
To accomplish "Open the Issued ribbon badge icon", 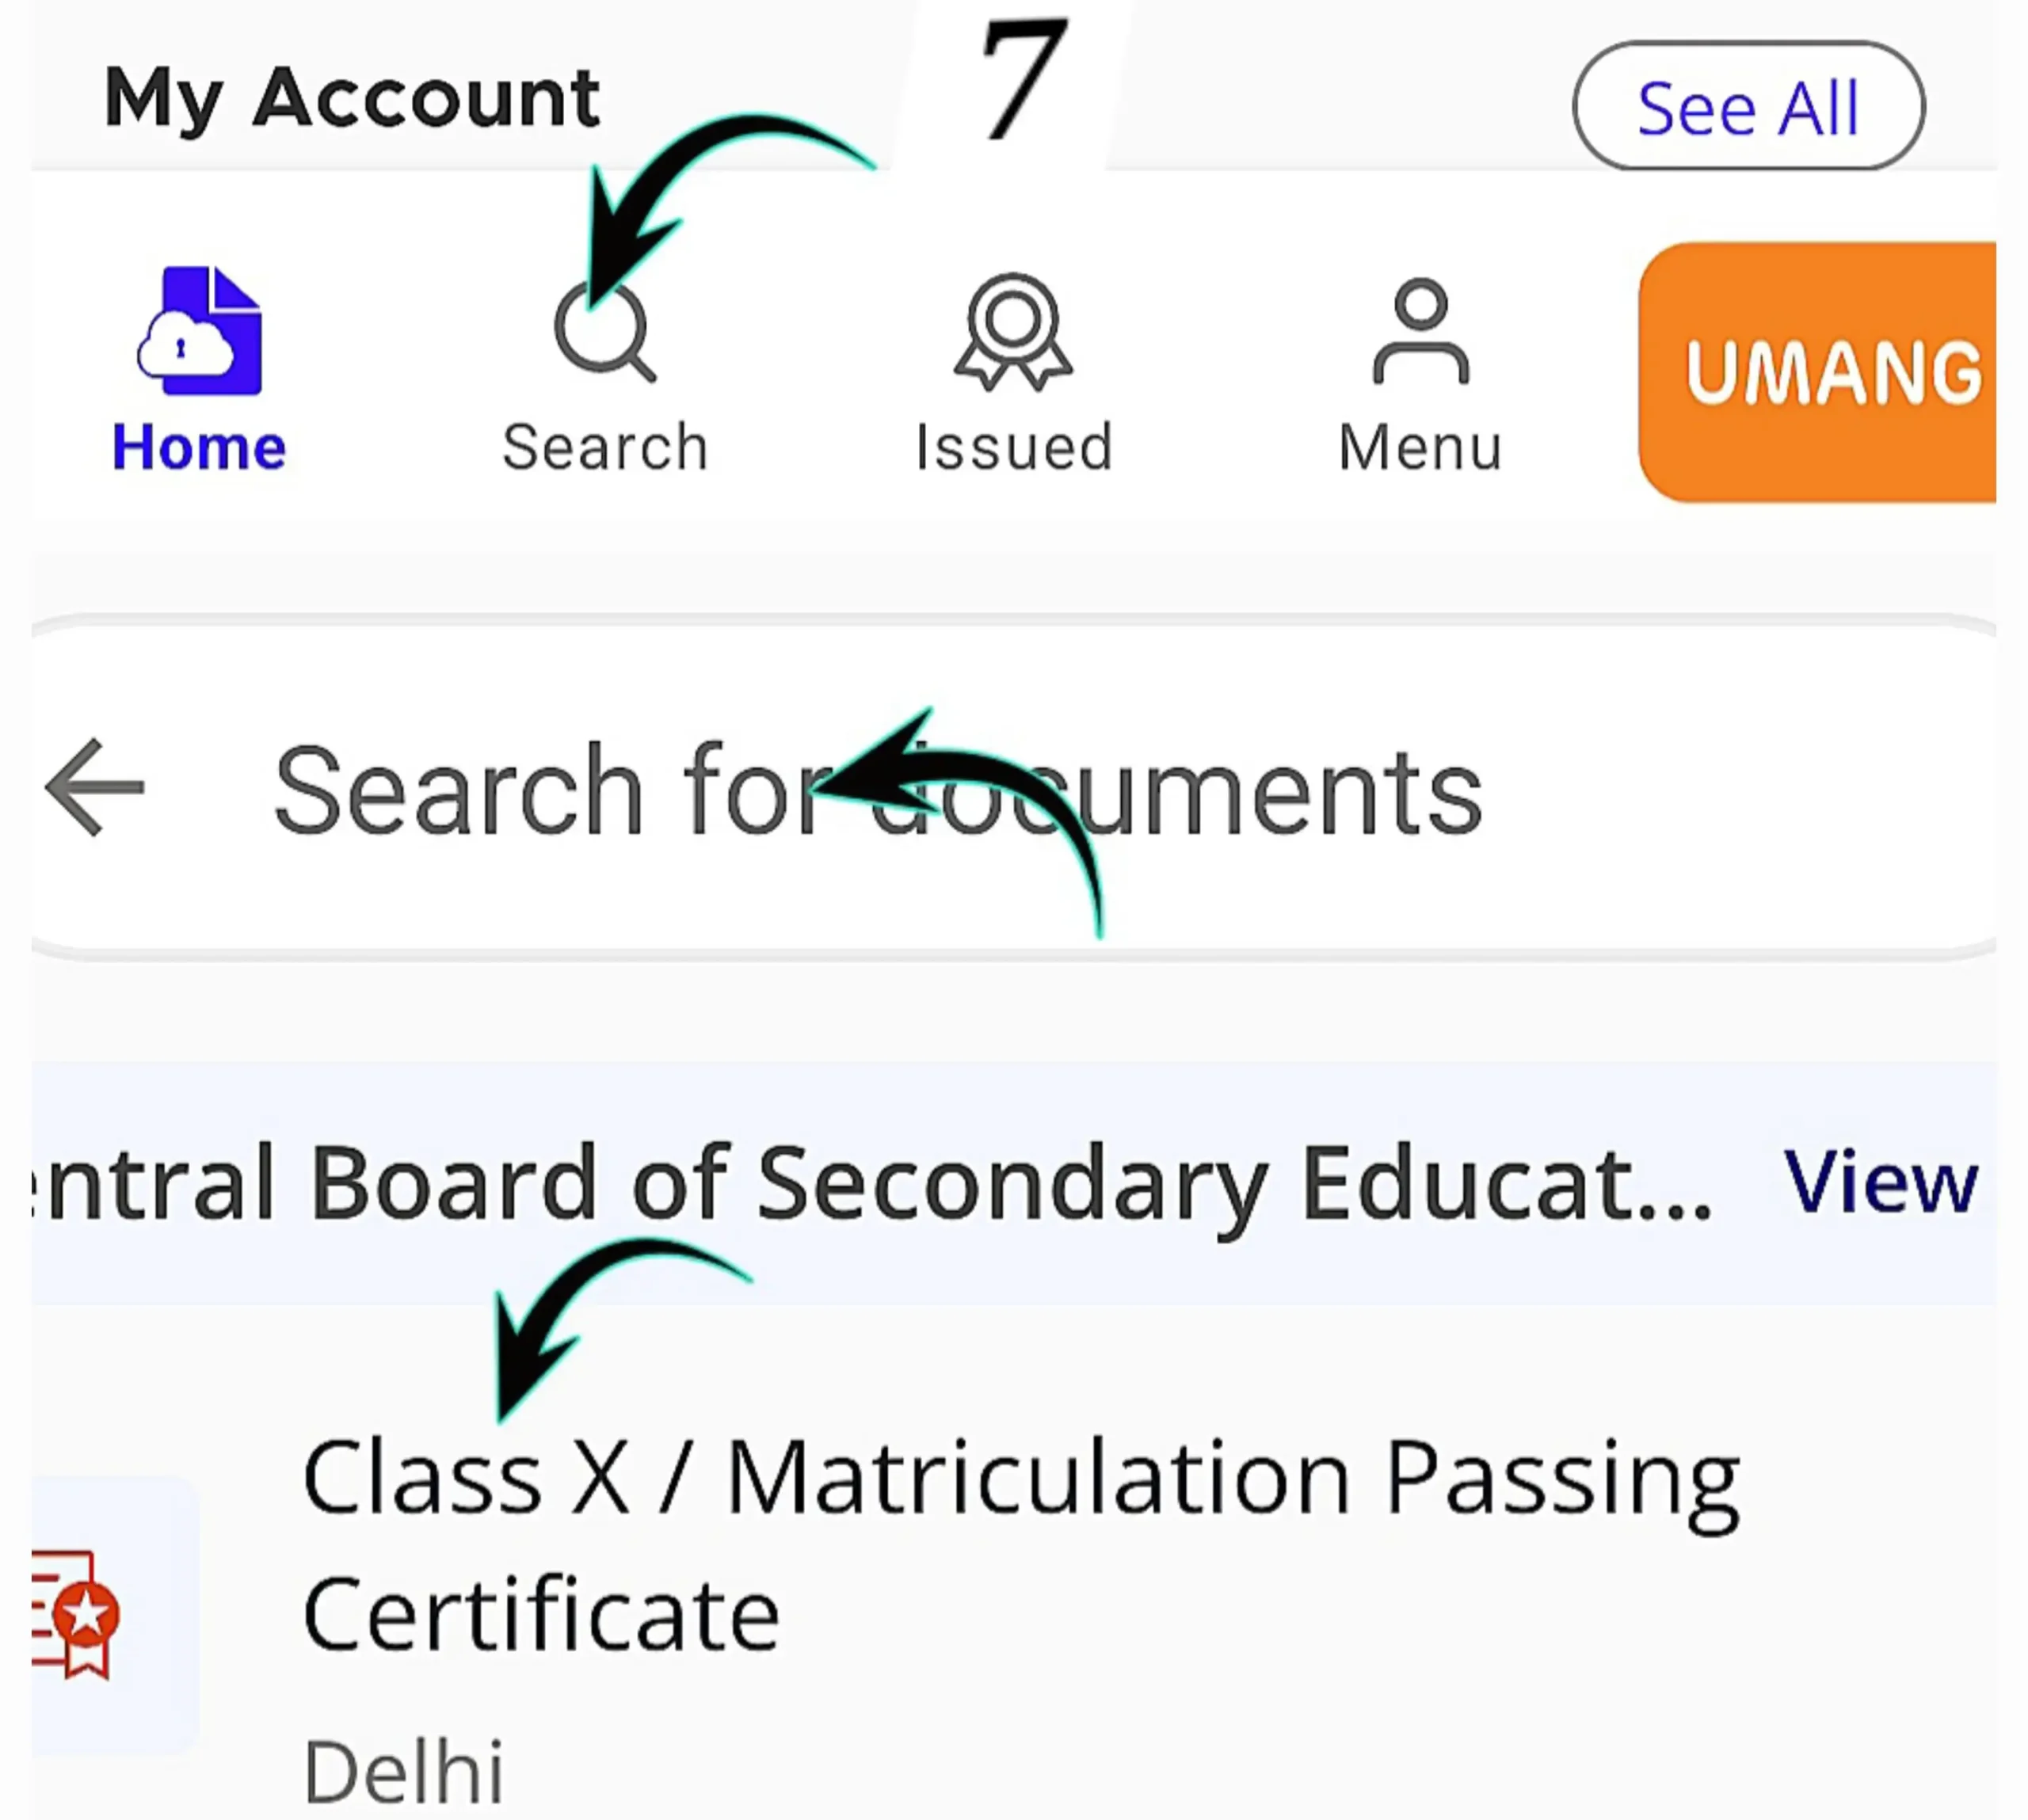I will point(1013,331).
